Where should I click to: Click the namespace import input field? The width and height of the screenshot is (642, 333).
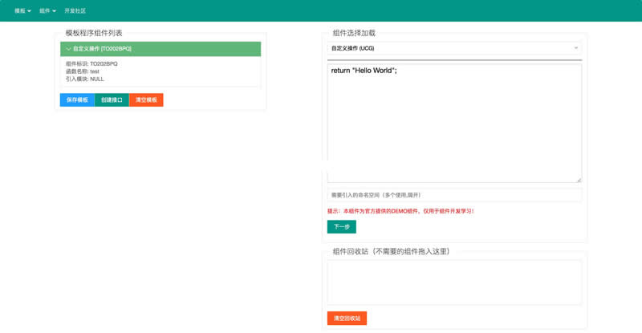pyautogui.click(x=454, y=195)
